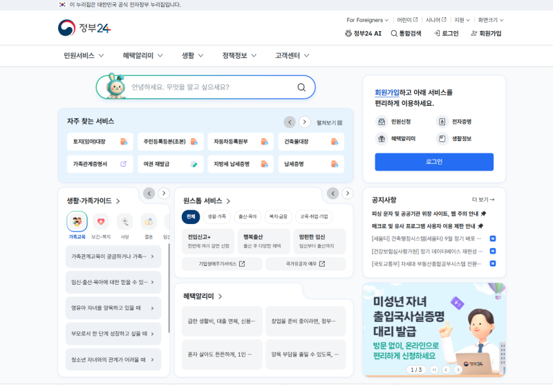Open the 화면크기 dropdown
The image size is (553, 385).
click(x=491, y=20)
